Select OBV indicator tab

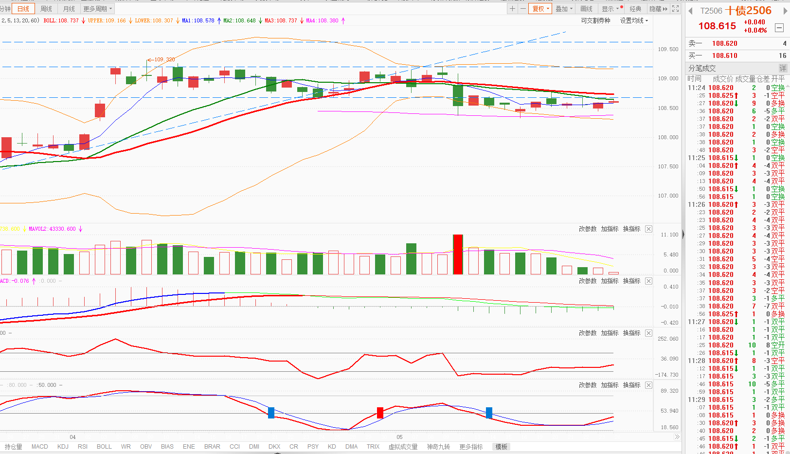click(146, 447)
